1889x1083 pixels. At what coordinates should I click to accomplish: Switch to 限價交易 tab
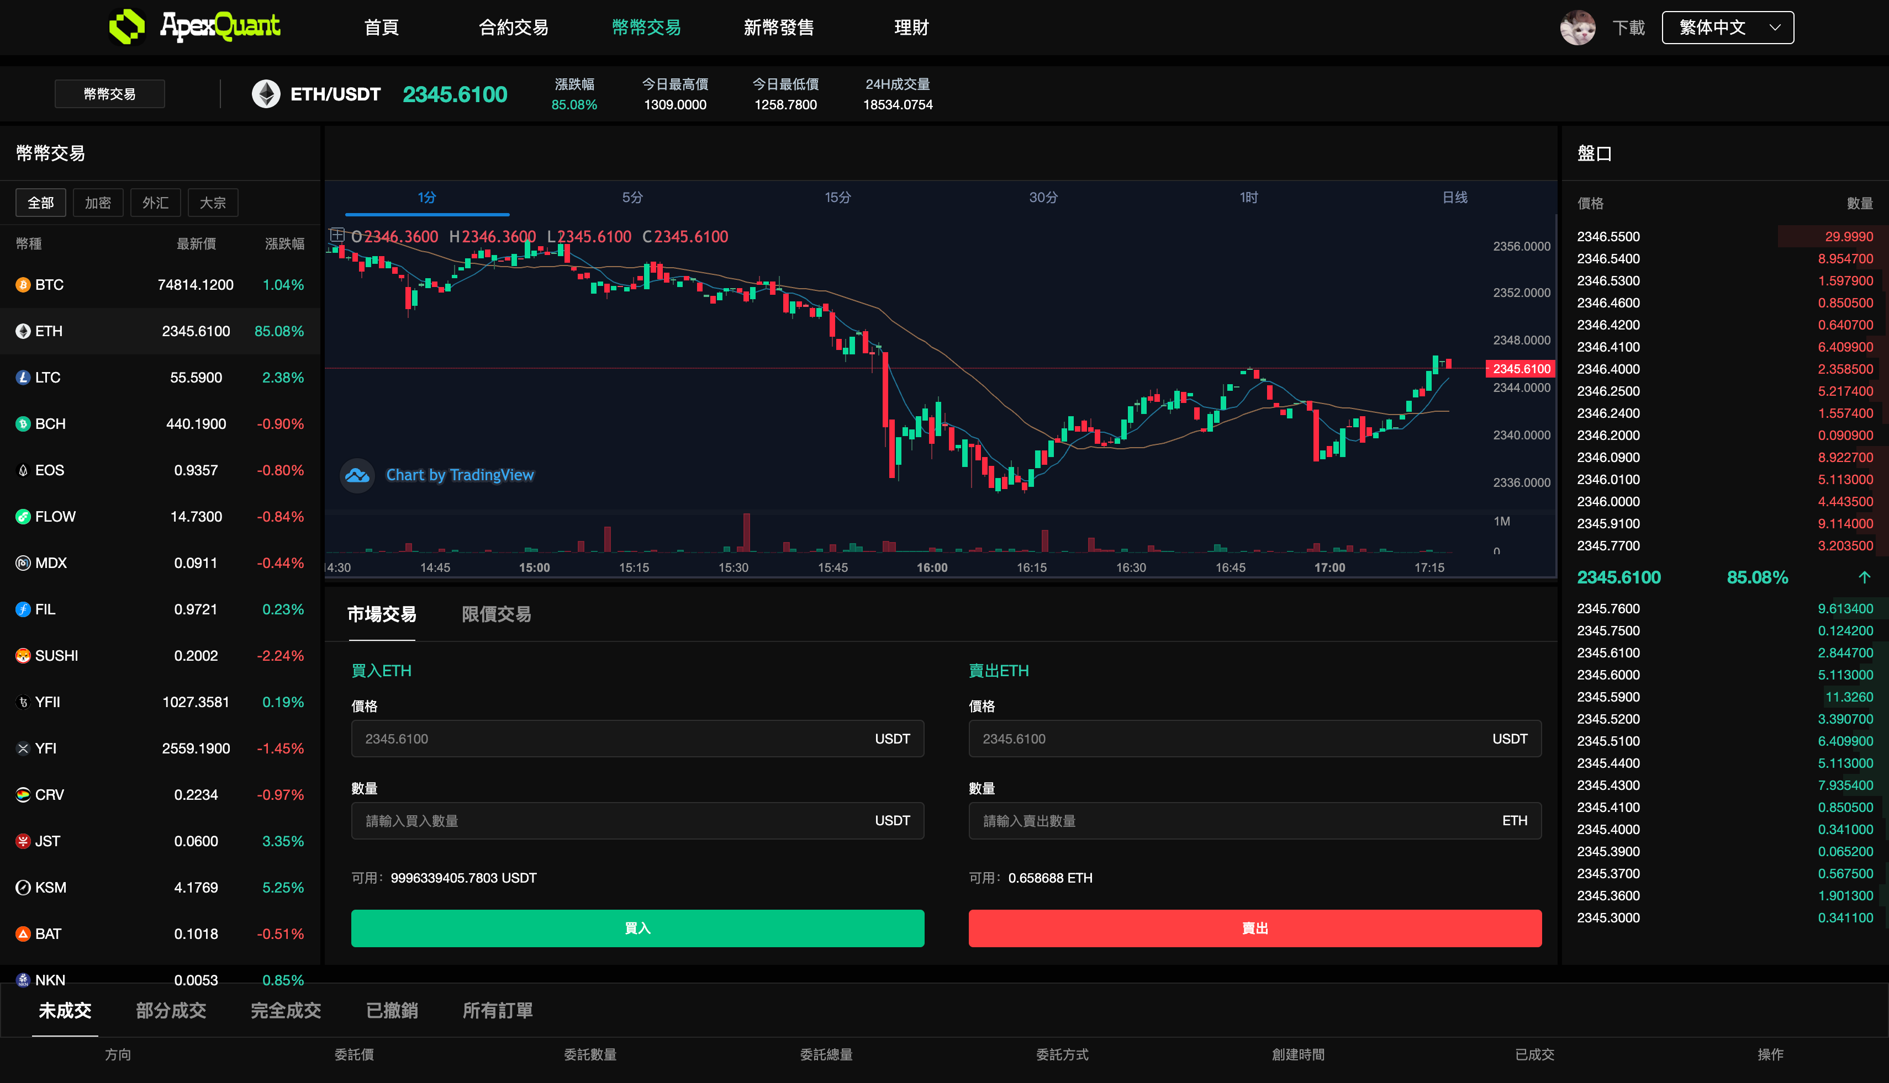(495, 614)
